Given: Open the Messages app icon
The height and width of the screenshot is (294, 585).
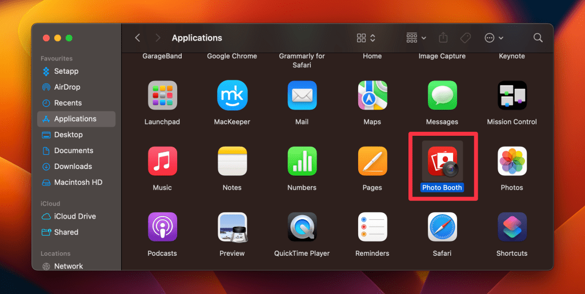Looking at the screenshot, I should 442,95.
